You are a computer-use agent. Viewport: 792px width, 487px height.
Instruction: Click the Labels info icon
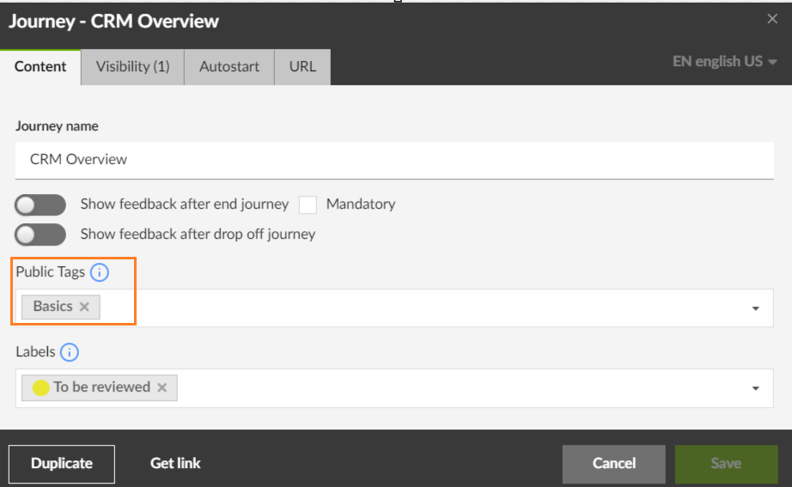pyautogui.click(x=70, y=352)
